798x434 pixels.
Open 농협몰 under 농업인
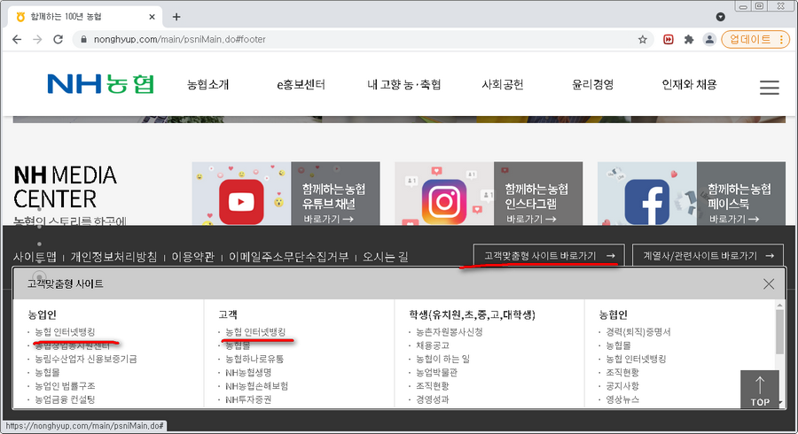click(x=47, y=373)
